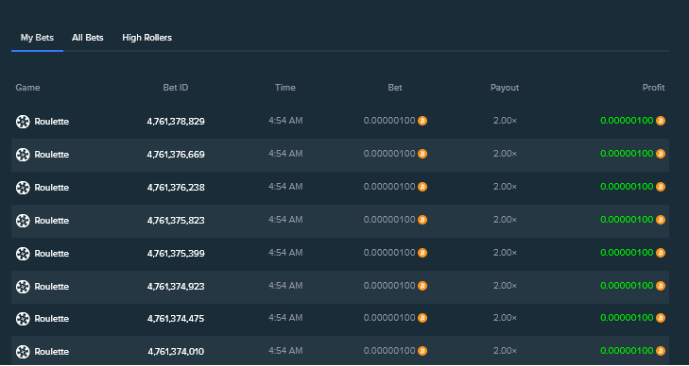Screen dimensions: 689x366
Task: Click the 4:54 AM time in row 4,761,376,669
Action: click(x=285, y=154)
